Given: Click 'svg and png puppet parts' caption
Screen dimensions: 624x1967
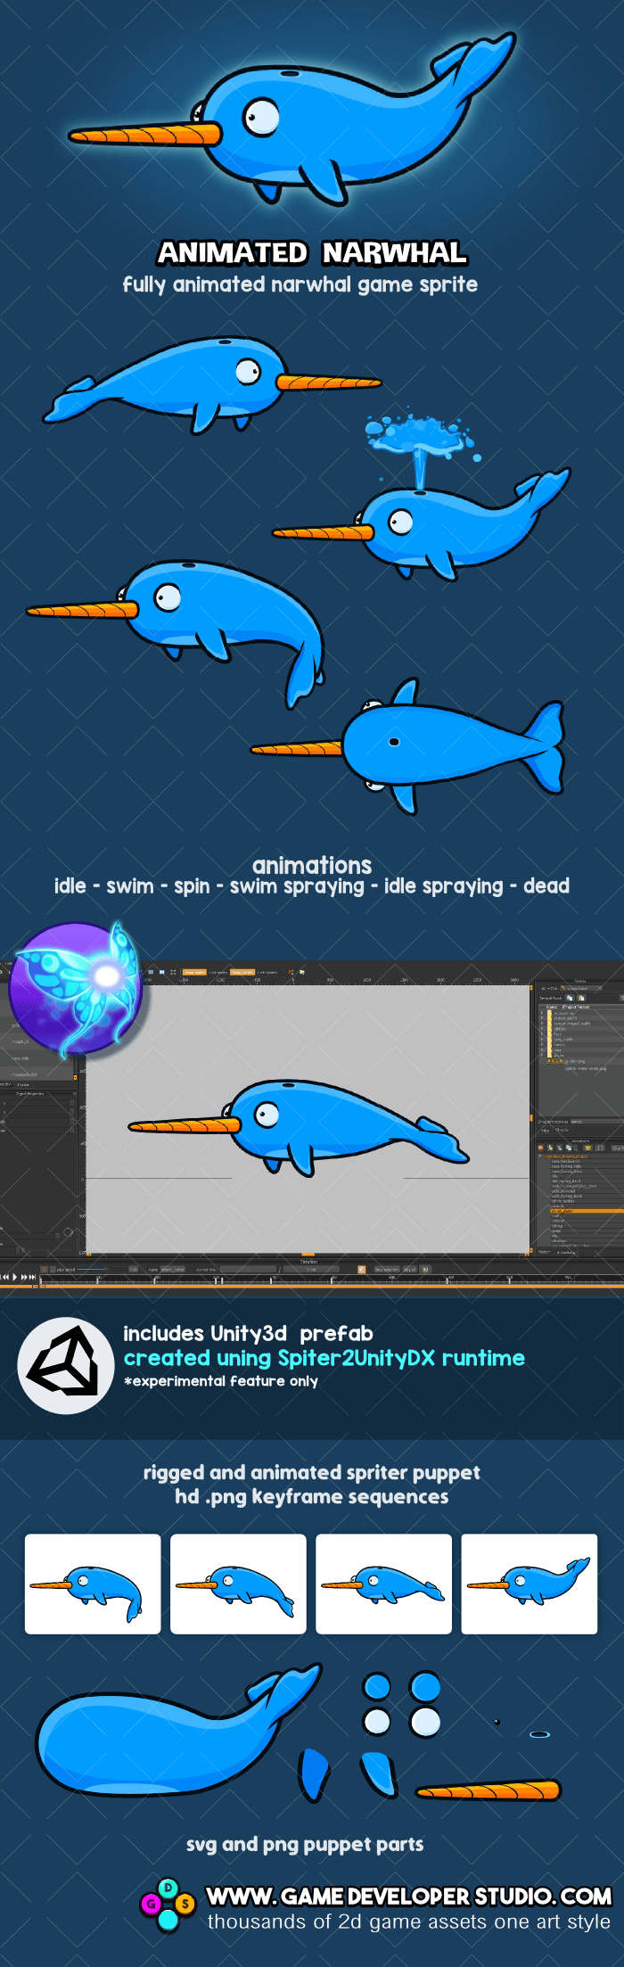Looking at the screenshot, I should (x=305, y=1844).
